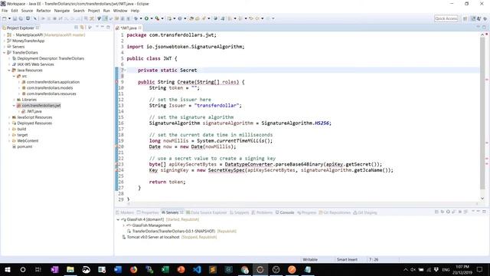The height and width of the screenshot is (276, 490).
Task: Select com.transferdollars.jwt package
Action: pos(41,106)
